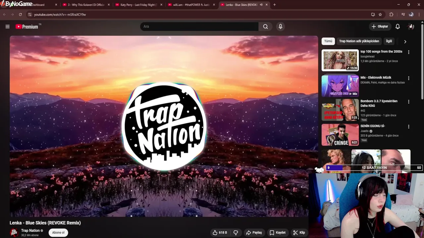Create a clip with the Klip scissors

pos(299,233)
